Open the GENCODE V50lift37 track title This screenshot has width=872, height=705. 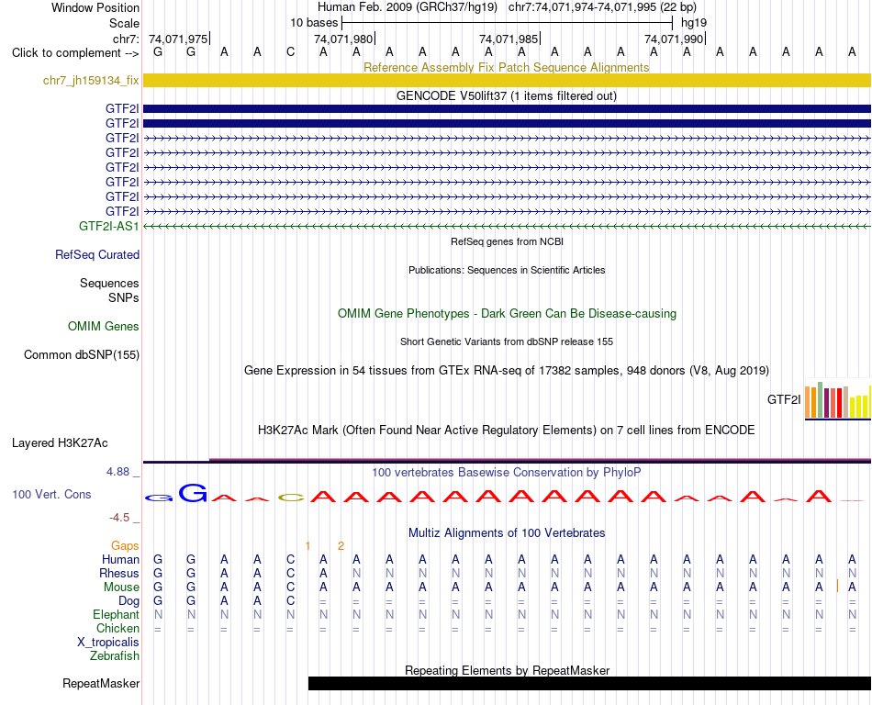pos(506,95)
